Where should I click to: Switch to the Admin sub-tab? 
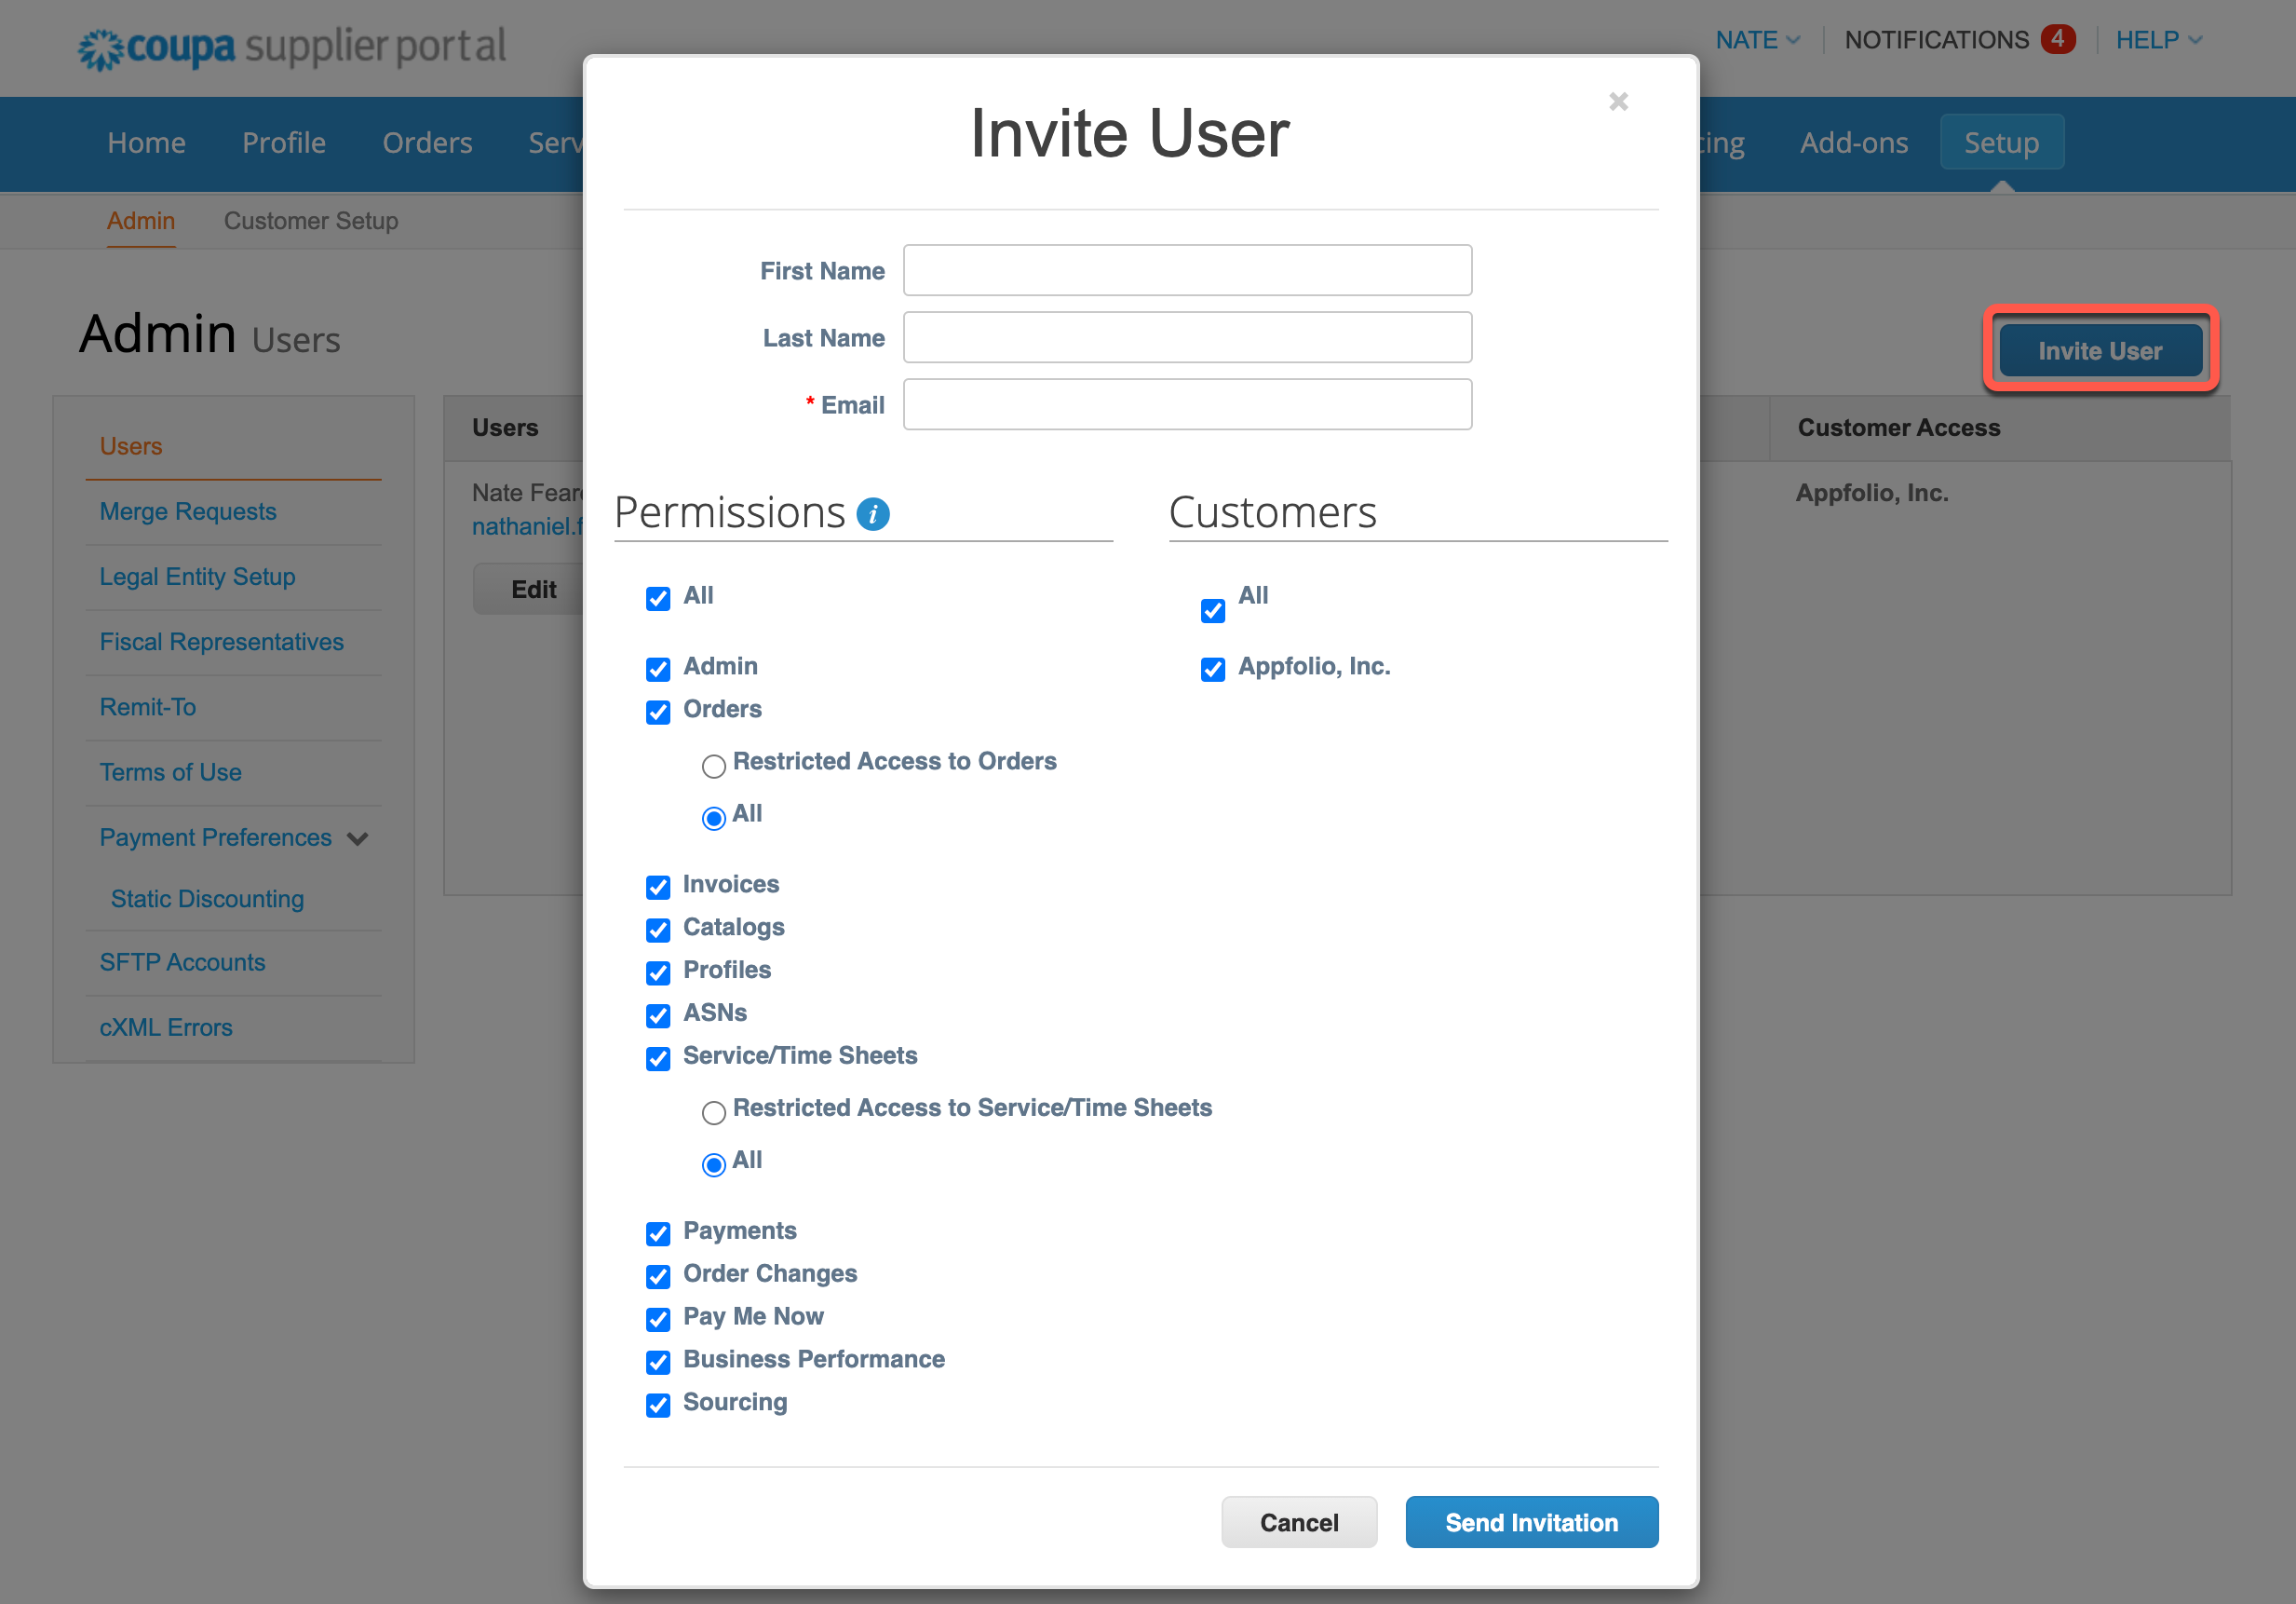[x=141, y=220]
